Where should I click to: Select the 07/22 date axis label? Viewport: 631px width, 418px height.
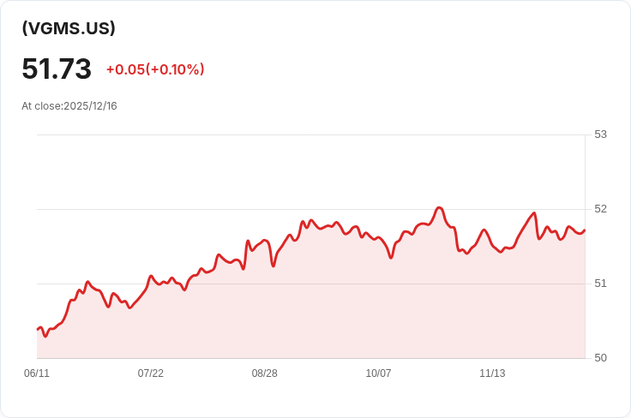[151, 373]
